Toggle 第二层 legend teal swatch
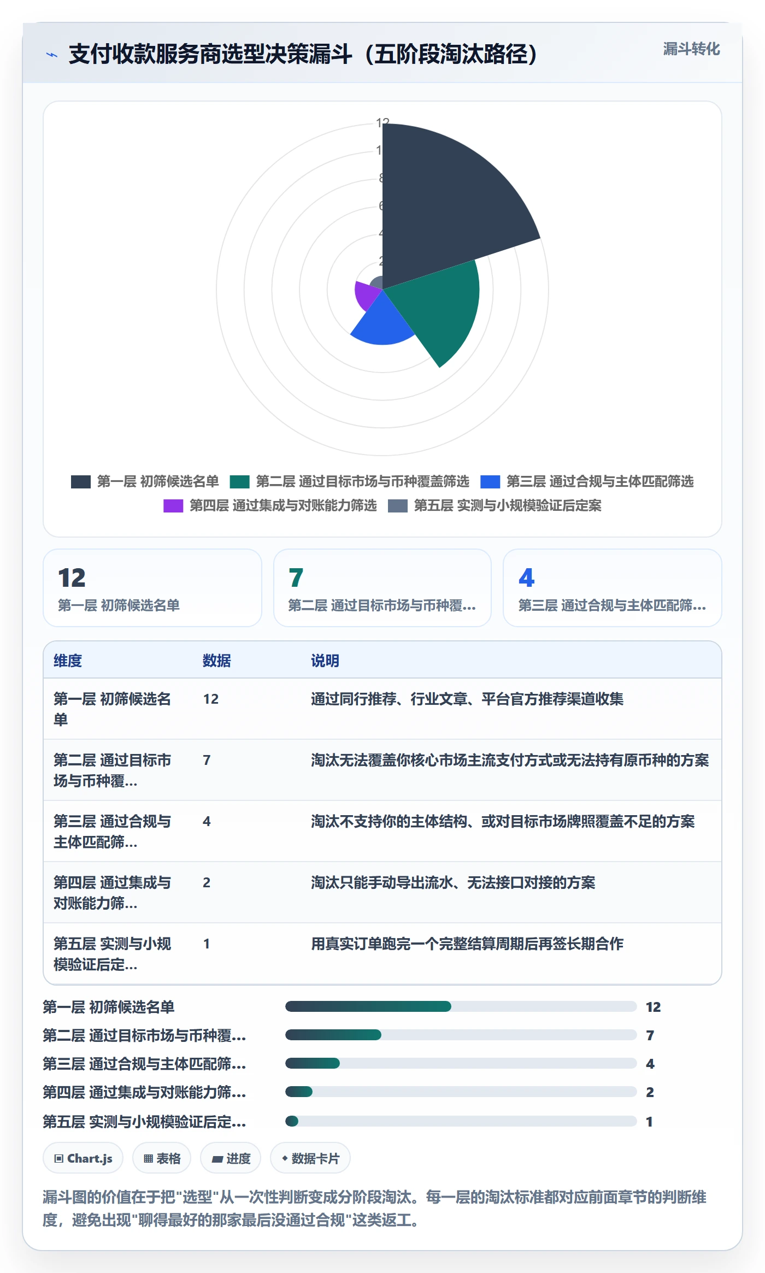The image size is (765, 1273). [239, 482]
